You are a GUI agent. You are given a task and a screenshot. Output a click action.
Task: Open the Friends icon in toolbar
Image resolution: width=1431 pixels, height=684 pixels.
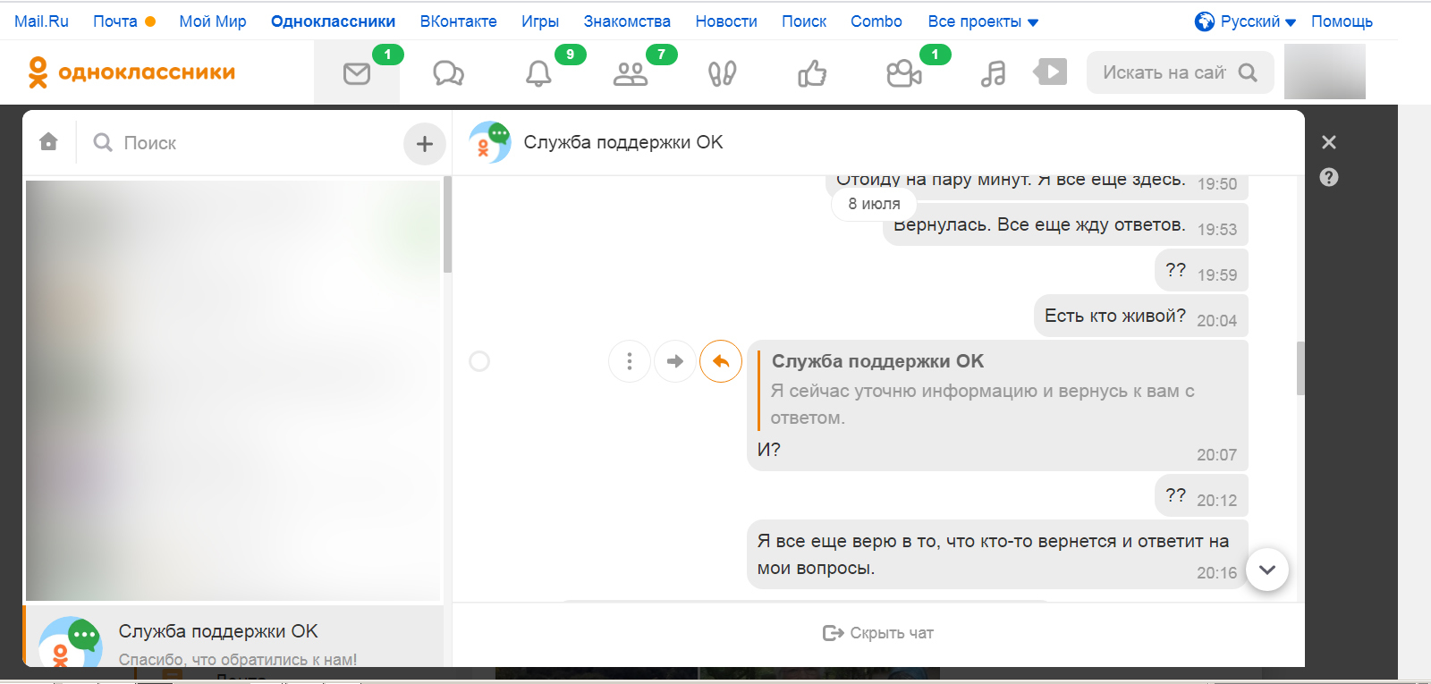631,73
